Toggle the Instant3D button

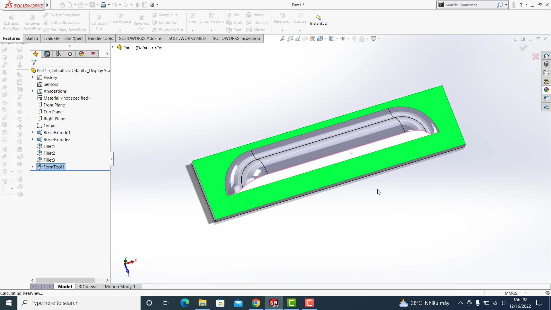pyautogui.click(x=319, y=20)
